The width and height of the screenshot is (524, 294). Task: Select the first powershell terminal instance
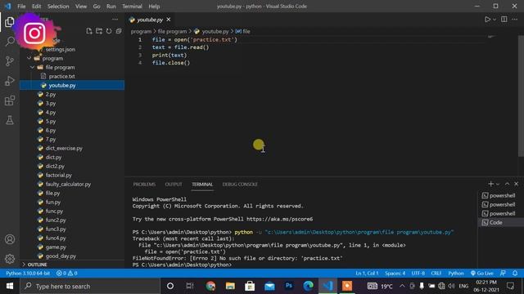pos(501,196)
